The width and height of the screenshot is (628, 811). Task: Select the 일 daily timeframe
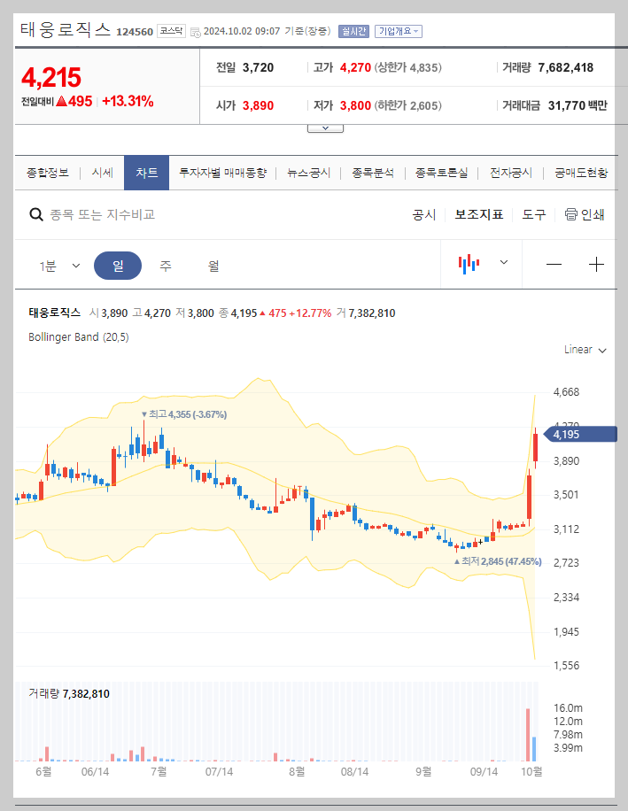(x=120, y=266)
